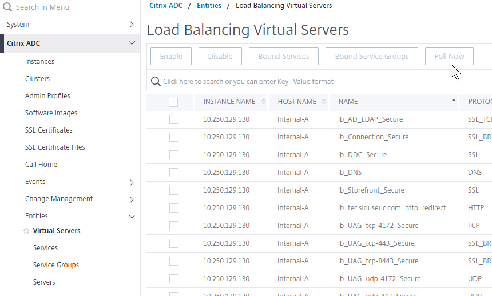The height and width of the screenshot is (296, 492).
Task: Check the lb_AD_LDAP_Secure row checkbox
Action: [x=173, y=119]
